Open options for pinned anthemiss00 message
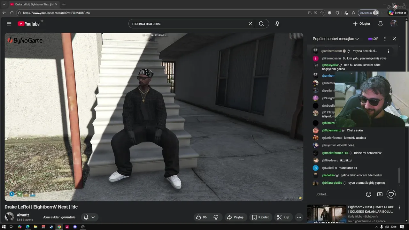 388,51
